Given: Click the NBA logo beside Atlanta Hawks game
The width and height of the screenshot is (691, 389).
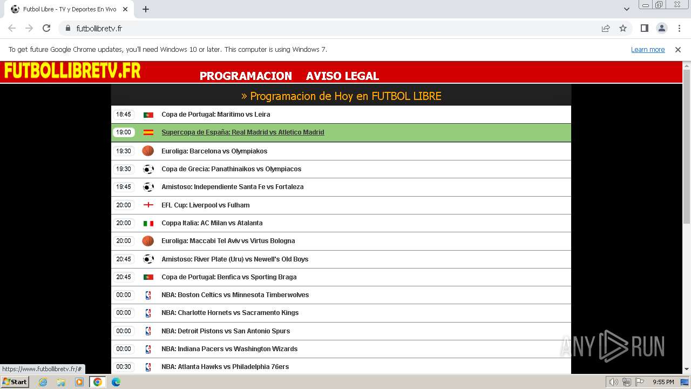Looking at the screenshot, I should pyautogui.click(x=148, y=367).
